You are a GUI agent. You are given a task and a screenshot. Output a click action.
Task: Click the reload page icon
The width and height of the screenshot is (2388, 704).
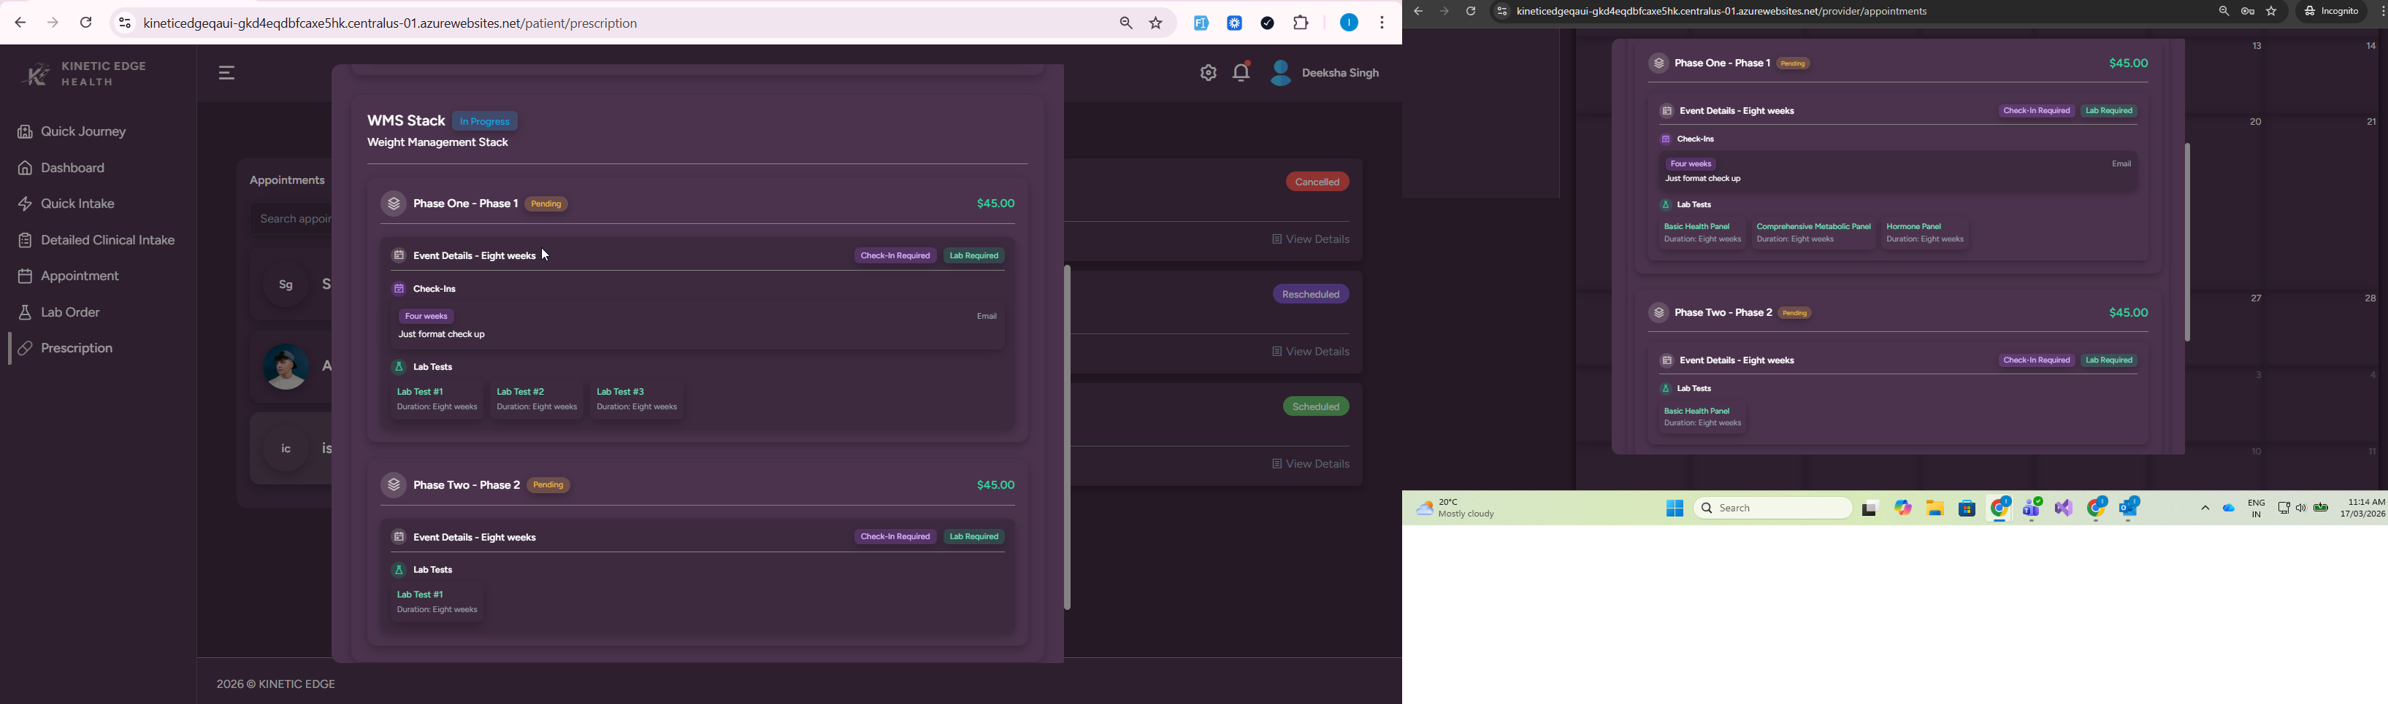(86, 23)
